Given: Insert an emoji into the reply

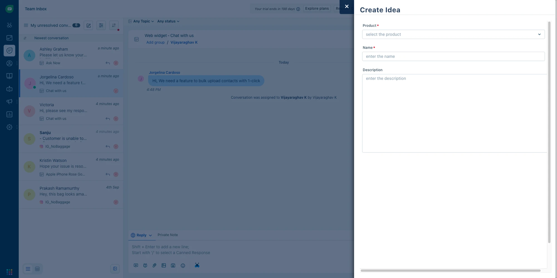Looking at the screenshot, I should tap(183, 265).
